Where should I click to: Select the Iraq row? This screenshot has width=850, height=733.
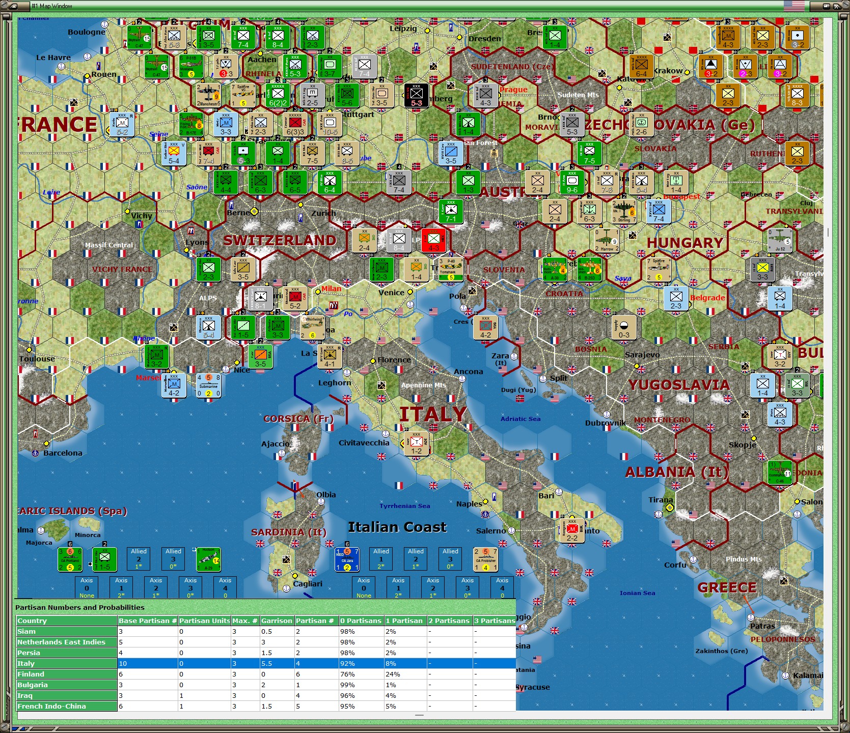tap(266, 695)
